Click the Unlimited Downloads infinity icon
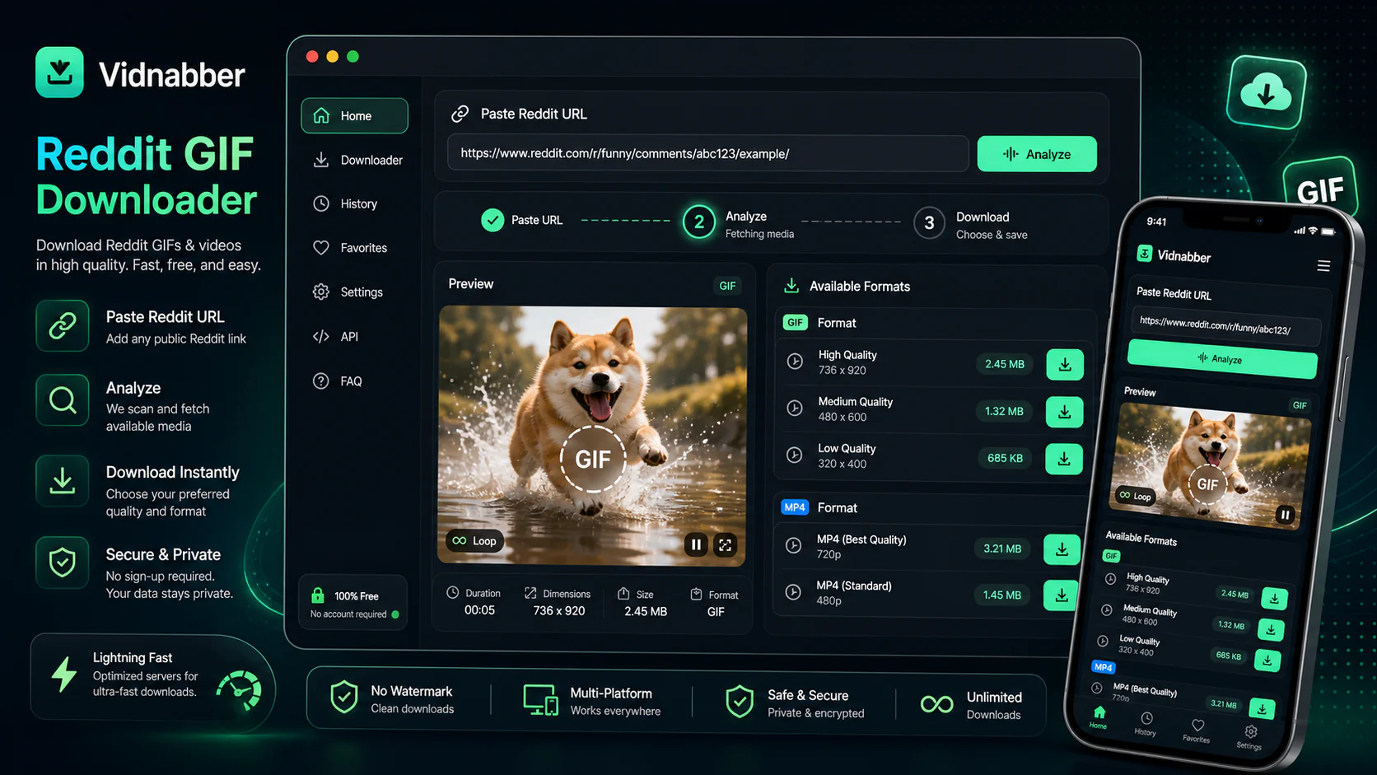The width and height of the screenshot is (1377, 775). coord(936,704)
